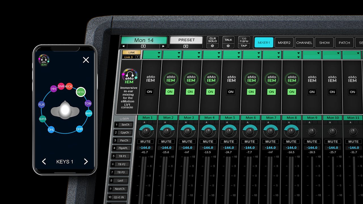
Task: Toggle the ON switch for Mon 5 eMo IEM
Action: [231, 92]
